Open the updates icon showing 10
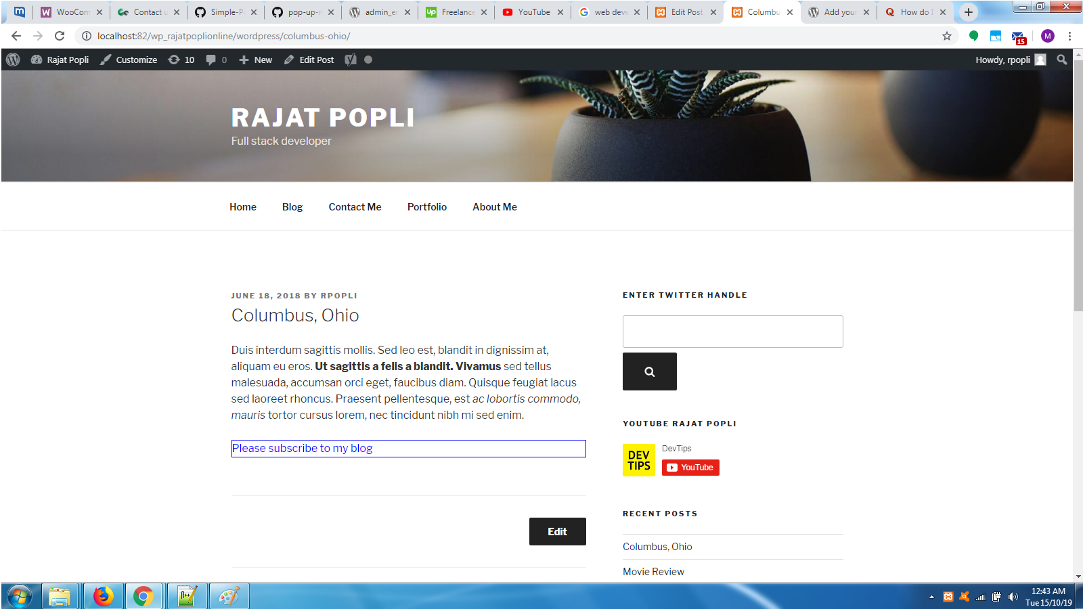1083x609 pixels. [181, 60]
